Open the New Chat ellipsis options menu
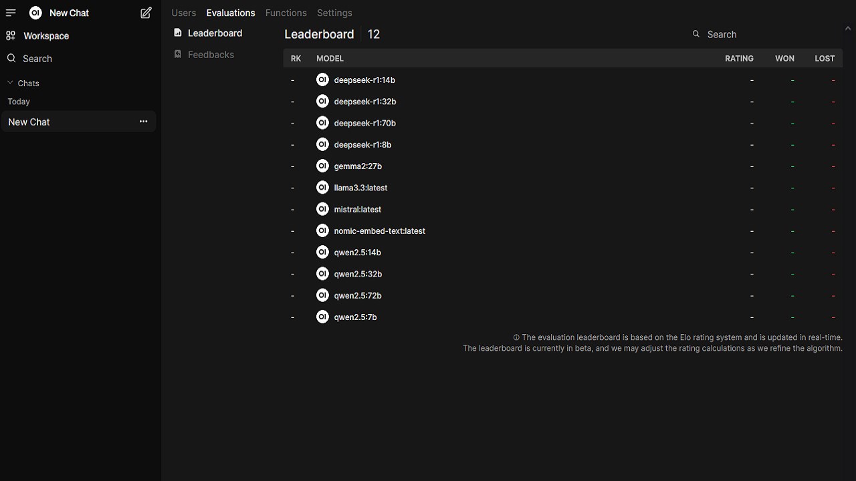Screen dimensions: 856x481 (143, 122)
